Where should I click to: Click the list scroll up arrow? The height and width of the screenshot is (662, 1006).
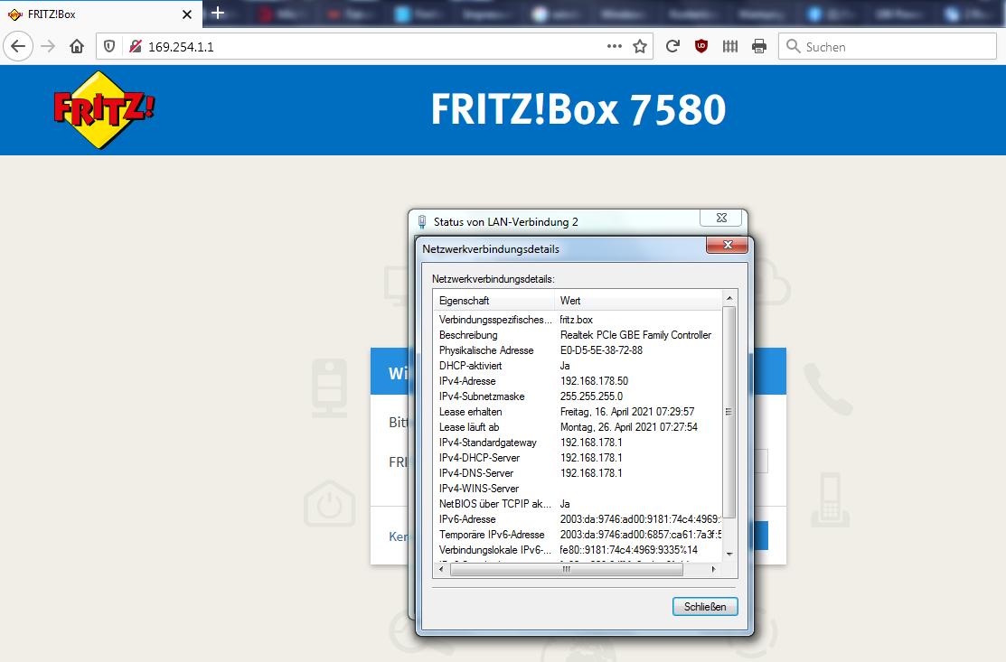click(729, 298)
